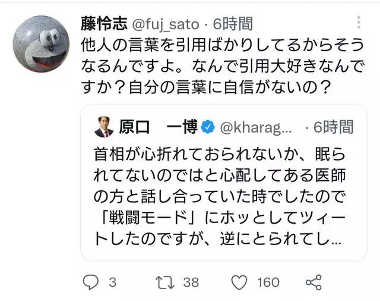This screenshot has width=380, height=301.
Task: Click the main tweet's 6時間 timestamp
Action: click(x=234, y=24)
